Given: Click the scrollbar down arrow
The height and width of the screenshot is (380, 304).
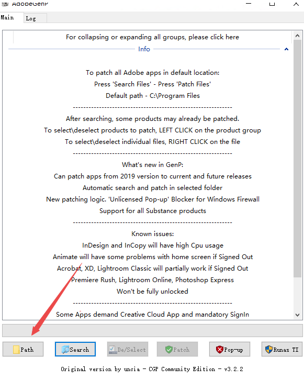Looking at the screenshot, I should click(298, 315).
